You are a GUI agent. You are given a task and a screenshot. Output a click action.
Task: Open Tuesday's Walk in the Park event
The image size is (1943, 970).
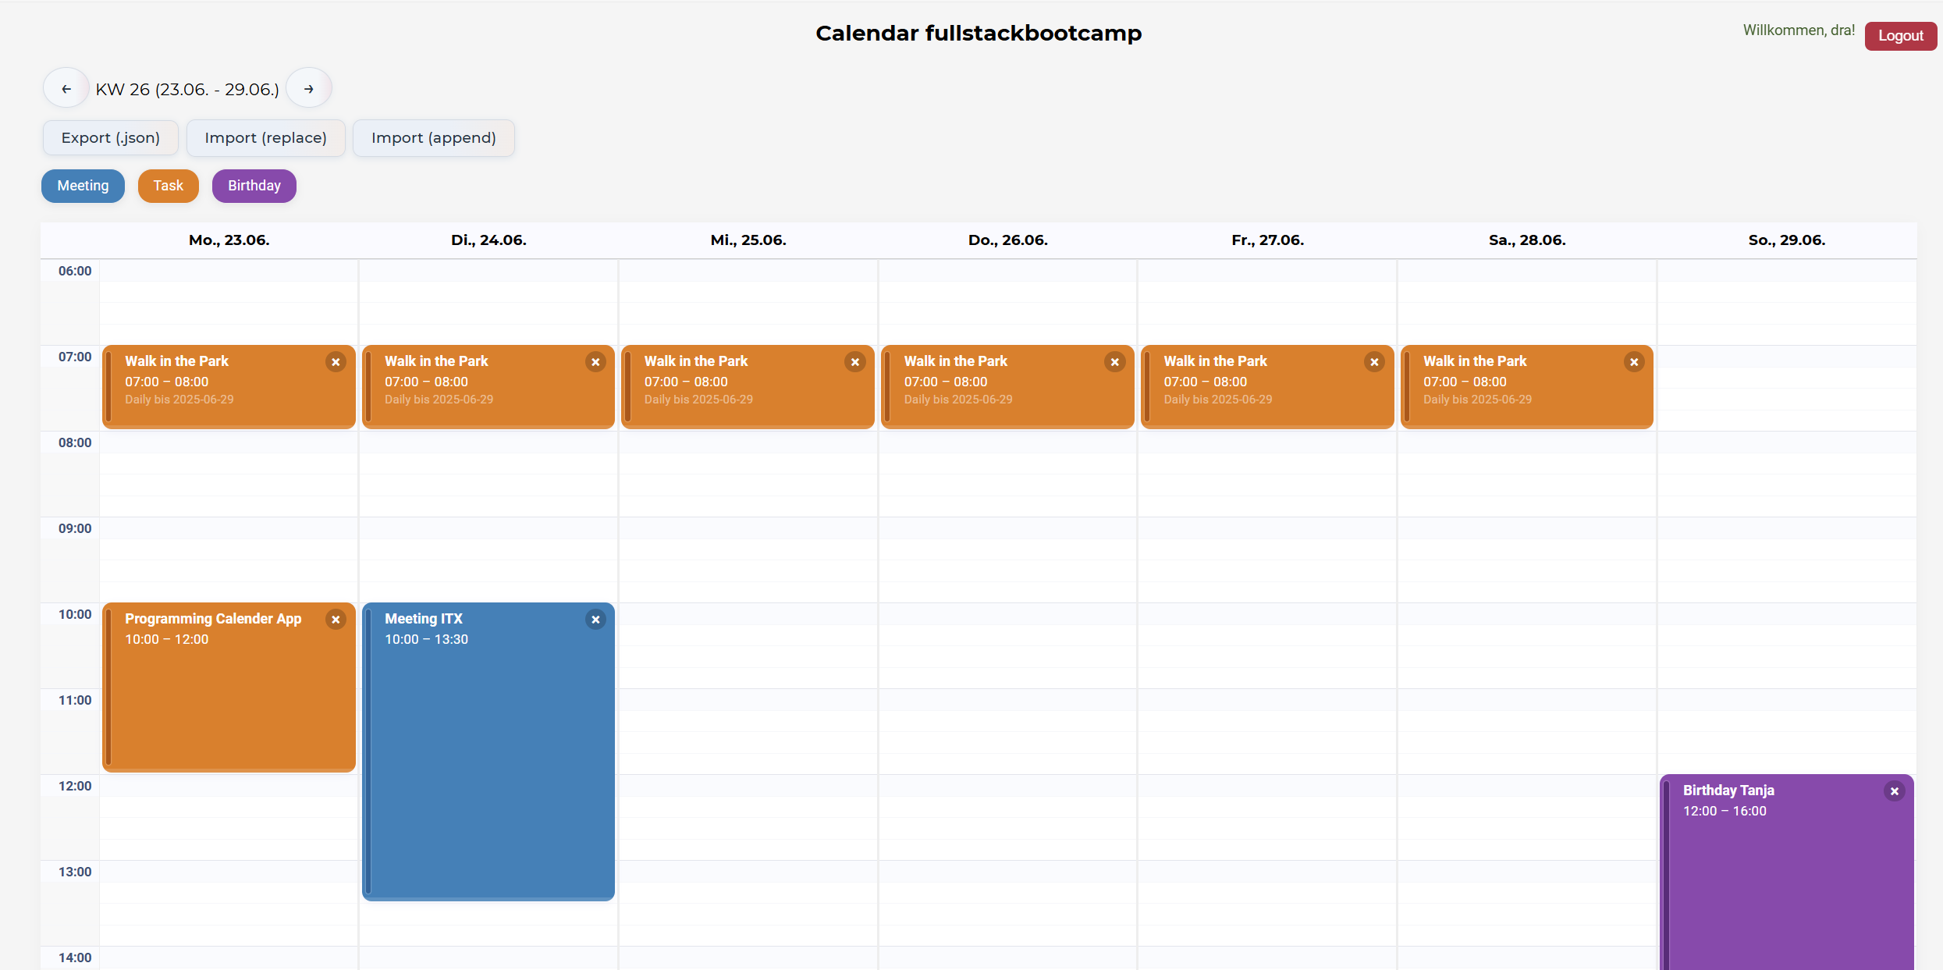[x=488, y=387]
